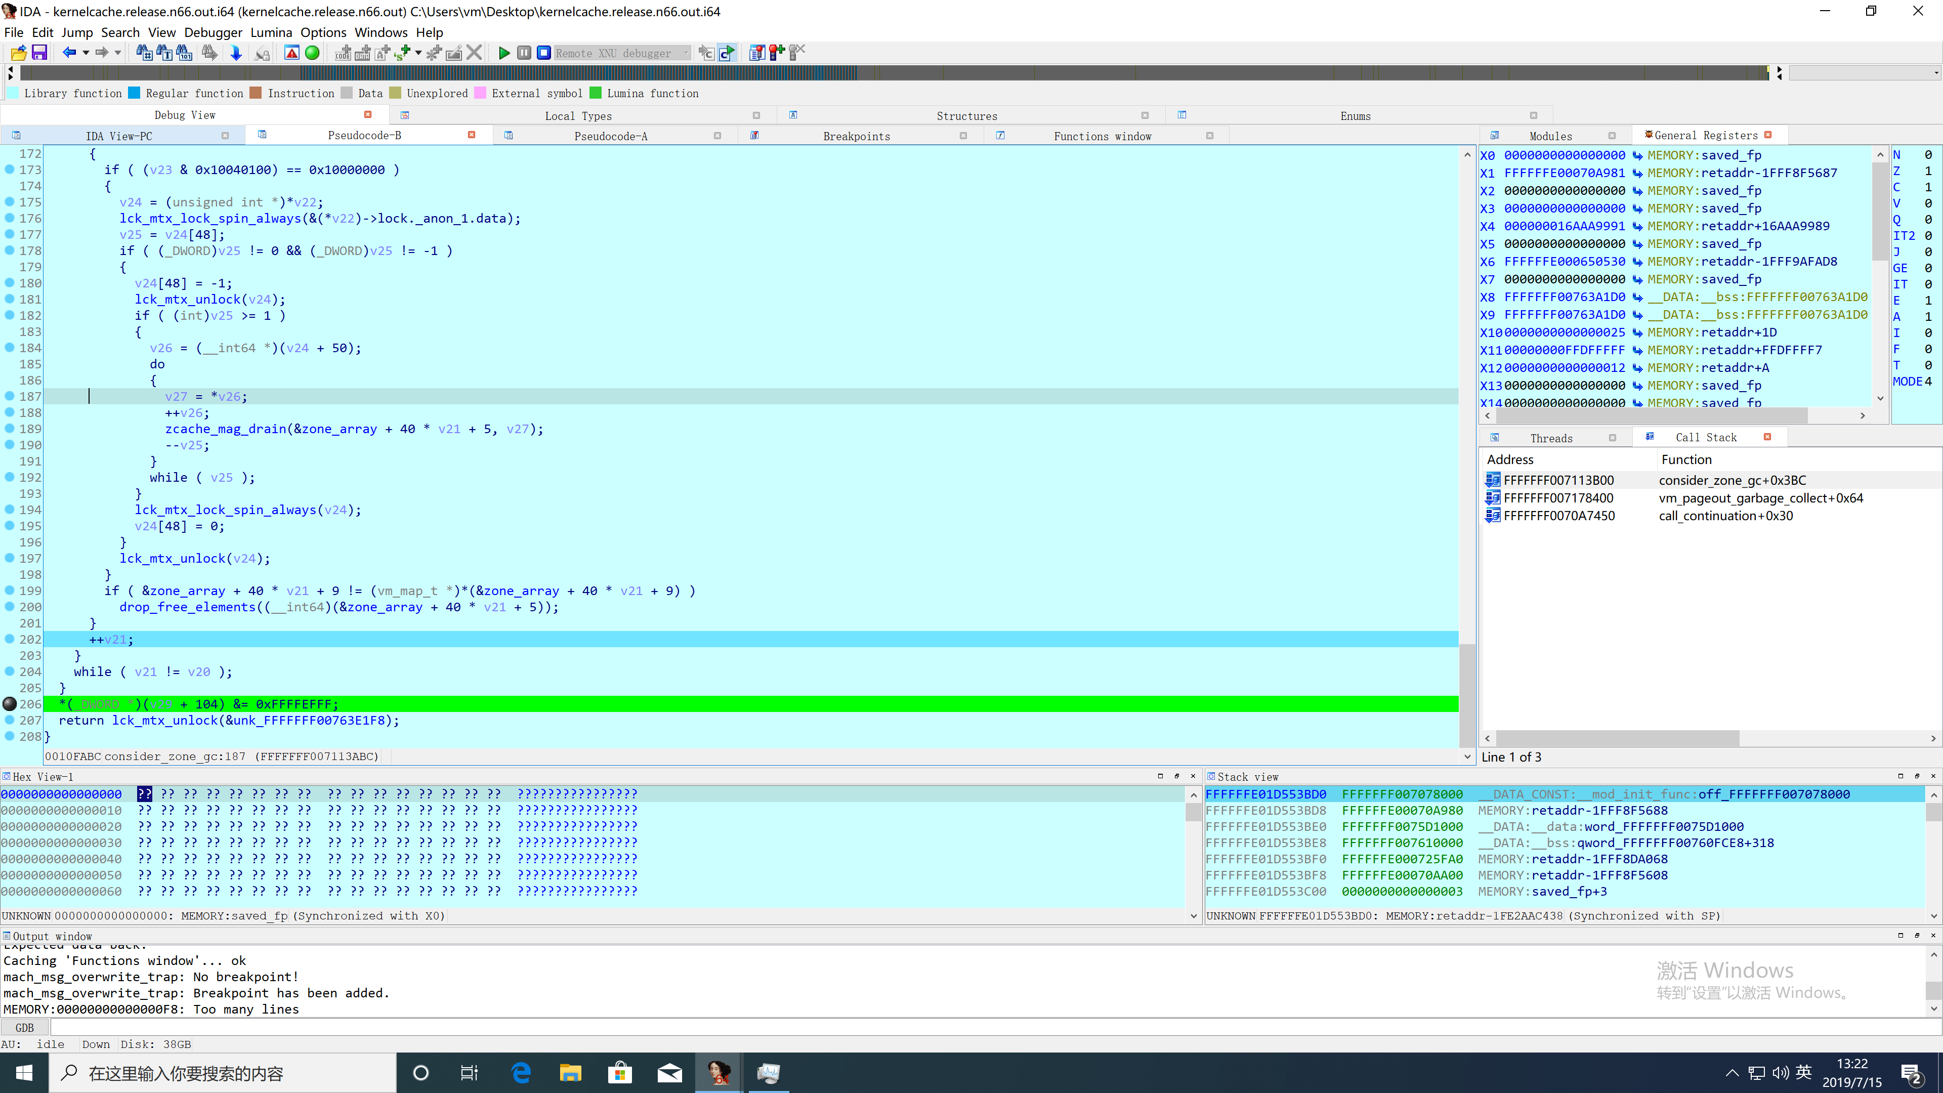Toggle the breakpoint dot at line 206

click(10, 704)
